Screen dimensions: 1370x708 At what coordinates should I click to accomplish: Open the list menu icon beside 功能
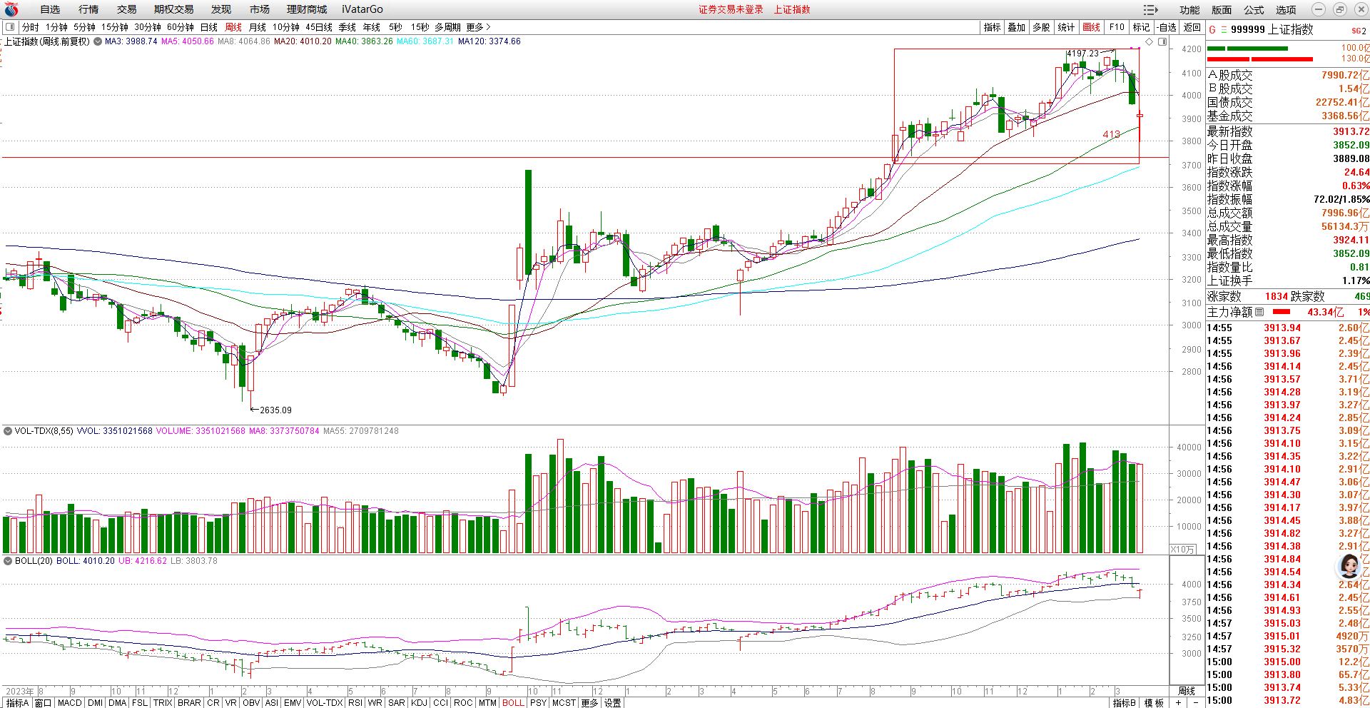[1150, 10]
